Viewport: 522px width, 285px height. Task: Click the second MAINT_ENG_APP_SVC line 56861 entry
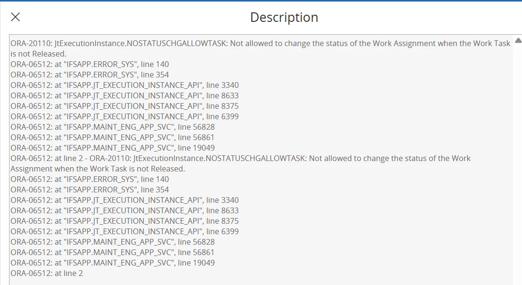113,252
